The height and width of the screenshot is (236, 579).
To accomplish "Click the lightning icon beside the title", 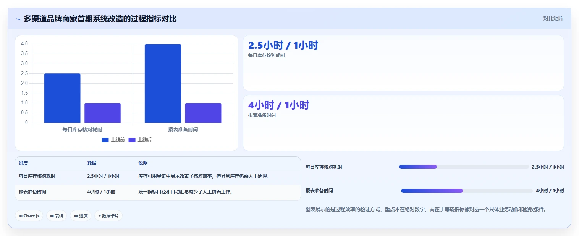I will (x=18, y=19).
